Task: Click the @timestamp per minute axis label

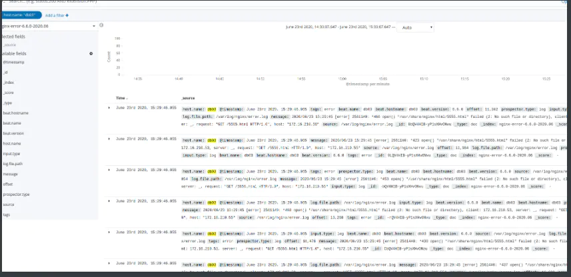Action: coord(367,84)
